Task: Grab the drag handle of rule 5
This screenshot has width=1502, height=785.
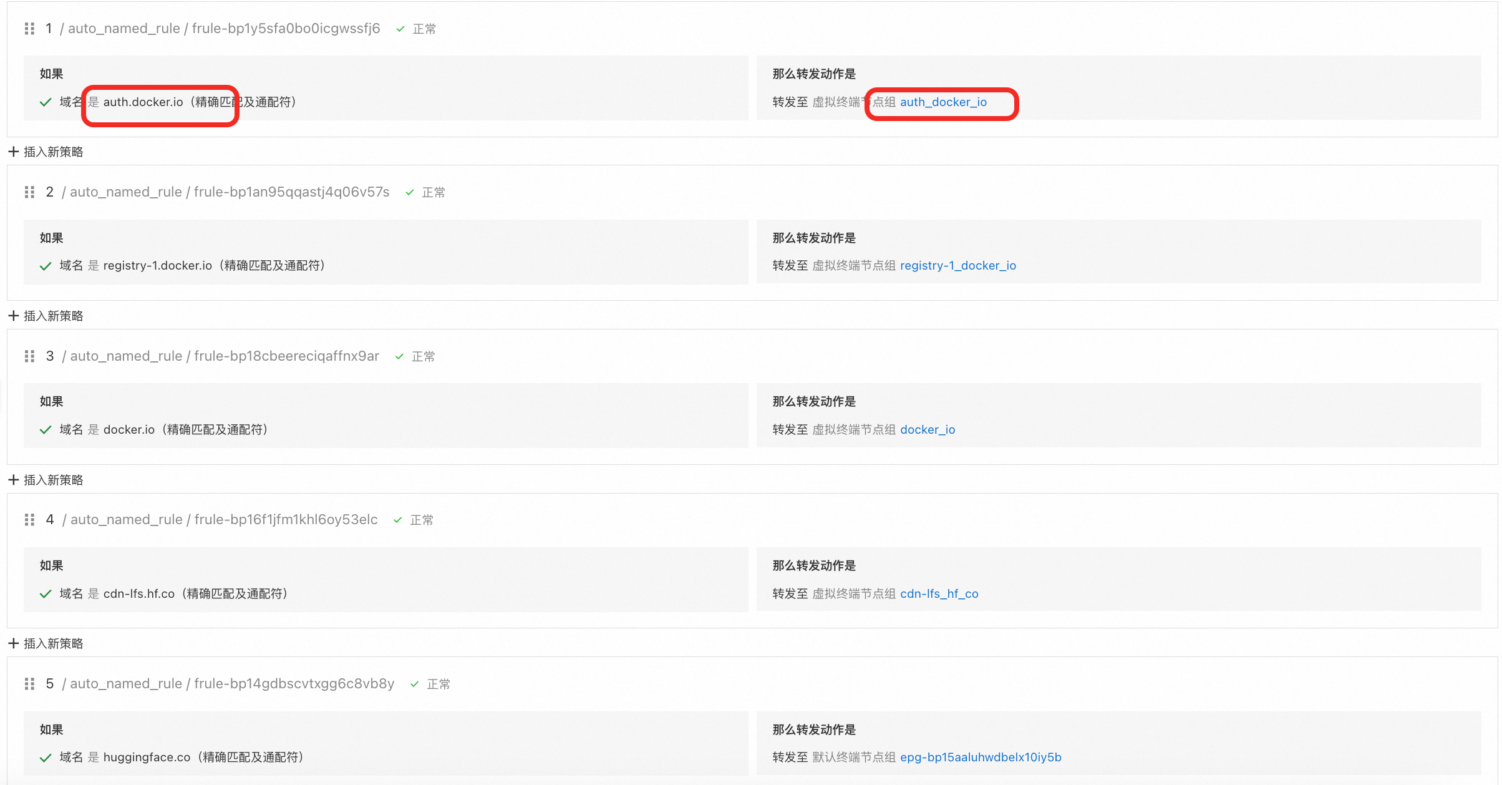Action: click(x=29, y=684)
